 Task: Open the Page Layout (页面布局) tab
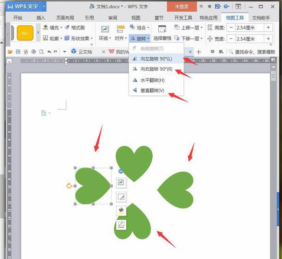click(x=65, y=18)
